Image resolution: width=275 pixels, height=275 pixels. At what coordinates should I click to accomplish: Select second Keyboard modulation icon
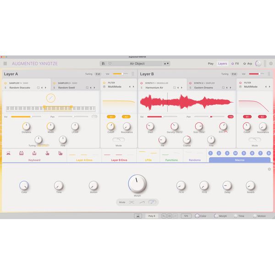click(22, 153)
